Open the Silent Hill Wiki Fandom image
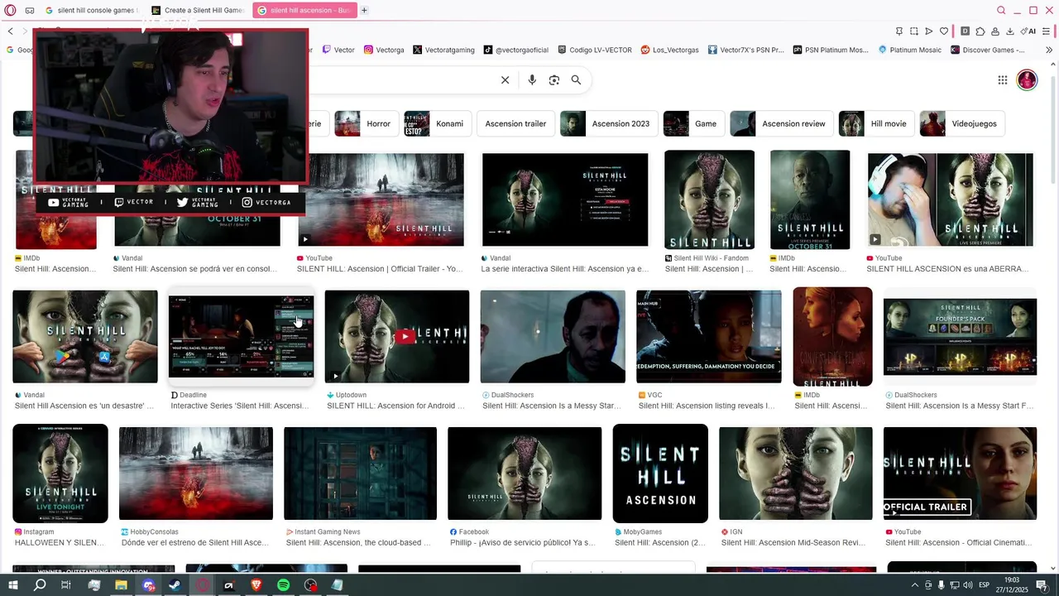 709,199
